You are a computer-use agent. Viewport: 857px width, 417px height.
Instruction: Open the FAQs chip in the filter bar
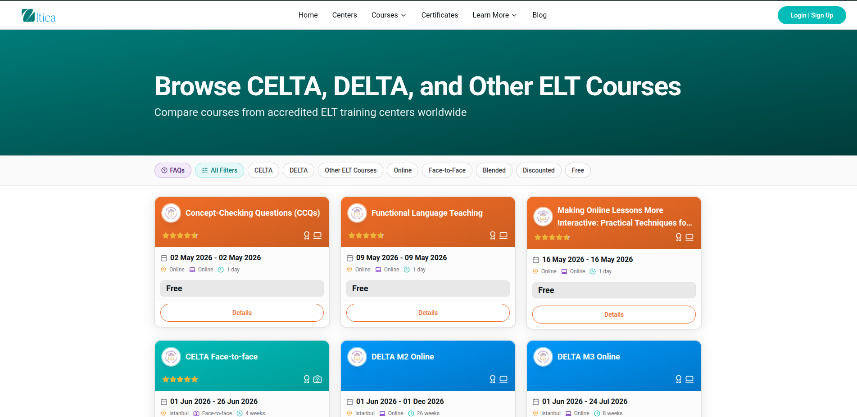pyautogui.click(x=172, y=170)
